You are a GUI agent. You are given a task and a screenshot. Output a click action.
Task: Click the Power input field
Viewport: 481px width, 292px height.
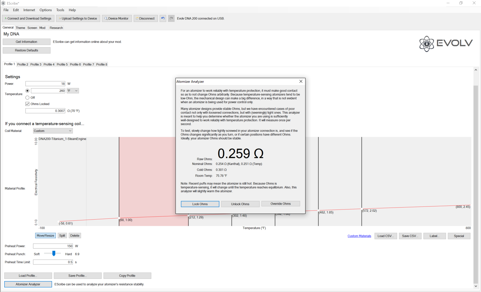(45, 84)
